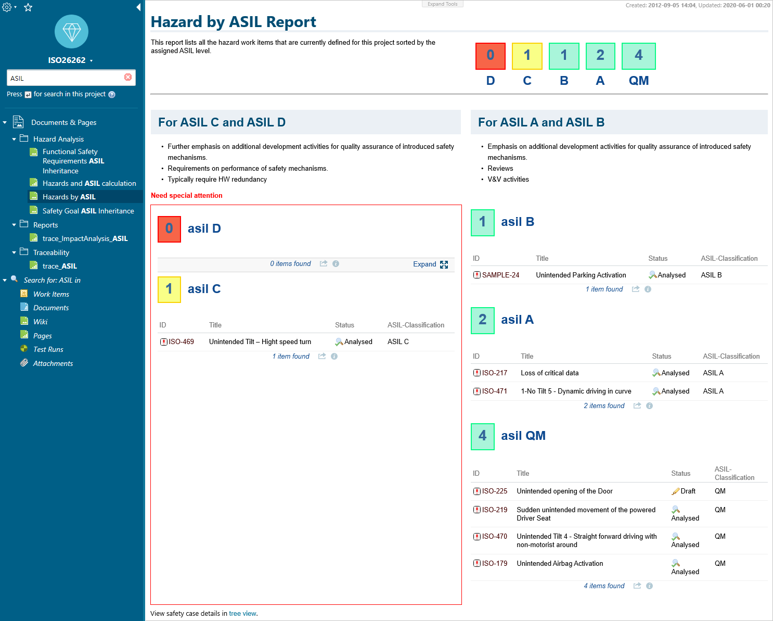Open hazard ISO-469

pos(181,342)
